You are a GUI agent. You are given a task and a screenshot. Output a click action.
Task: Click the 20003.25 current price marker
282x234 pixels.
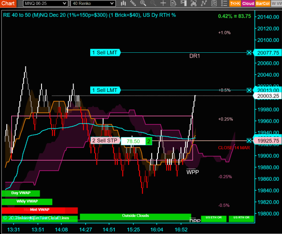(268, 96)
